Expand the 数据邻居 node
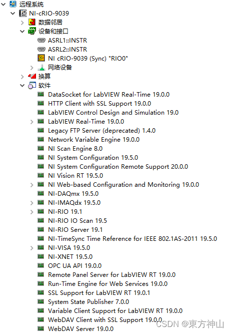This screenshot has height=333, width=231. click(x=22, y=23)
